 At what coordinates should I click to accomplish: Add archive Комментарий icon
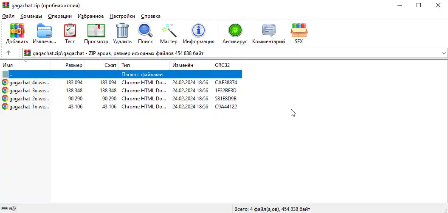[x=268, y=31]
